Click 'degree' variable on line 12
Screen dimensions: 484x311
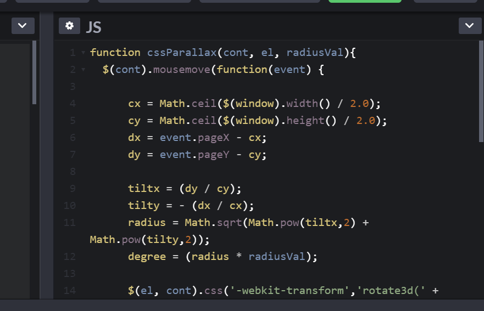click(147, 257)
